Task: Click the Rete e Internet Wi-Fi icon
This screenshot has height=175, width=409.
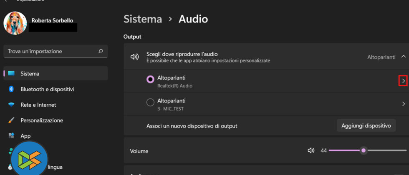Action: (x=11, y=105)
